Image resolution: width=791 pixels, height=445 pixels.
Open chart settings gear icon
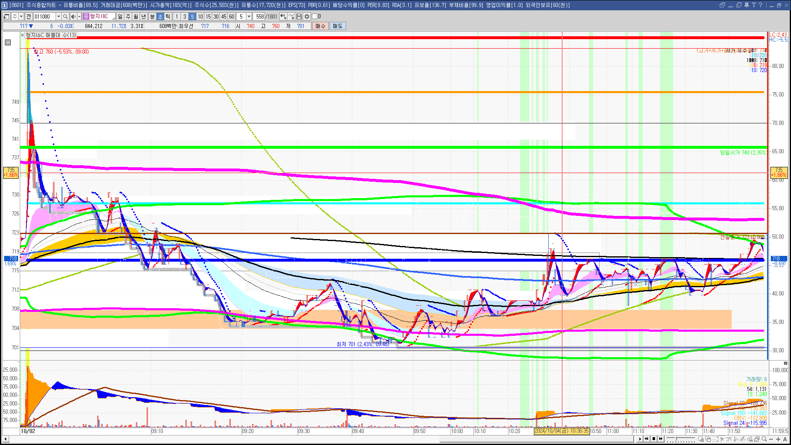click(307, 16)
